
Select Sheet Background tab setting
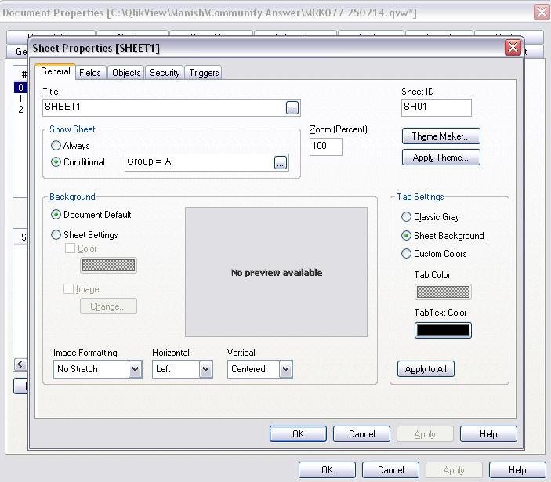coord(442,235)
